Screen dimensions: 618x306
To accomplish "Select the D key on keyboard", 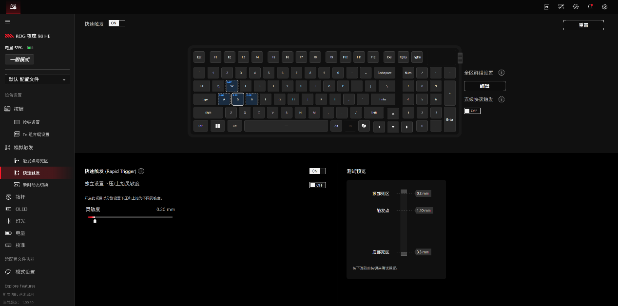I will (x=251, y=99).
